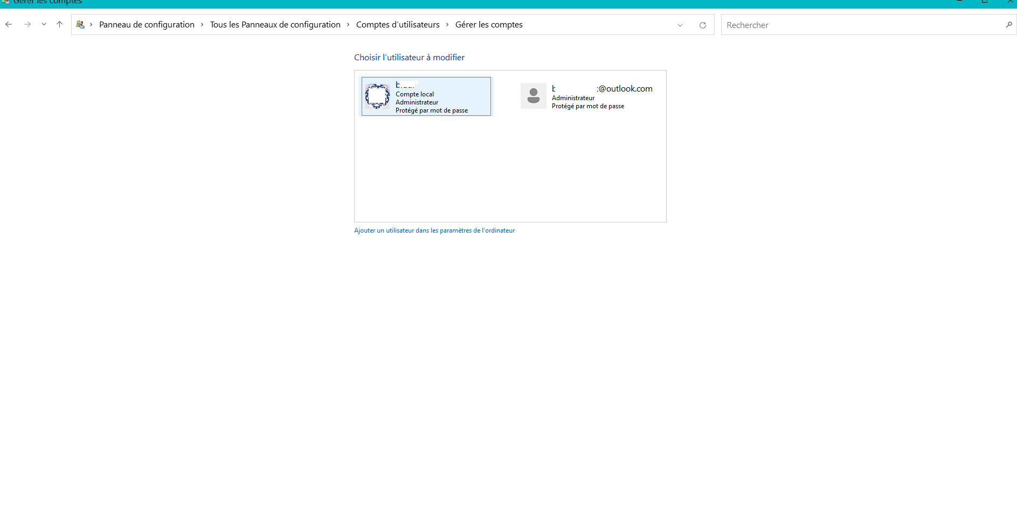Open 'Tous les Panneaux de configuration' breadcrumb
The image size is (1017, 531).
[x=275, y=24]
